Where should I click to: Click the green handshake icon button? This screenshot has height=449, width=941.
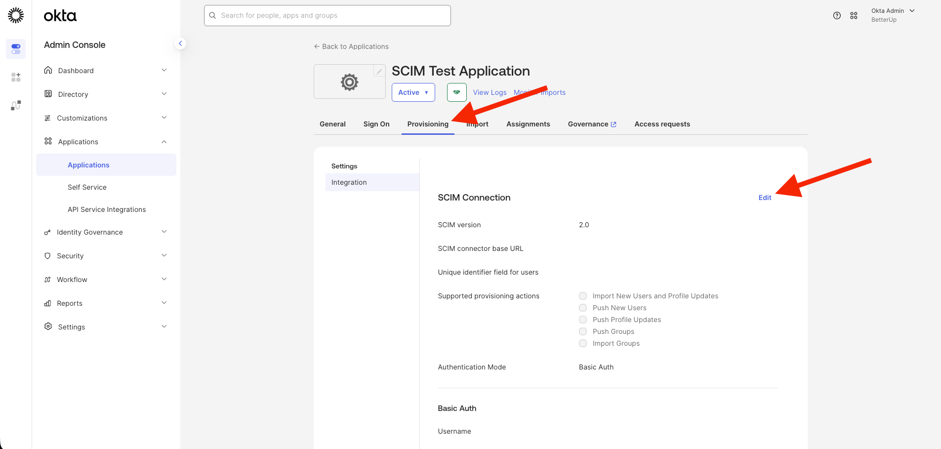(457, 92)
